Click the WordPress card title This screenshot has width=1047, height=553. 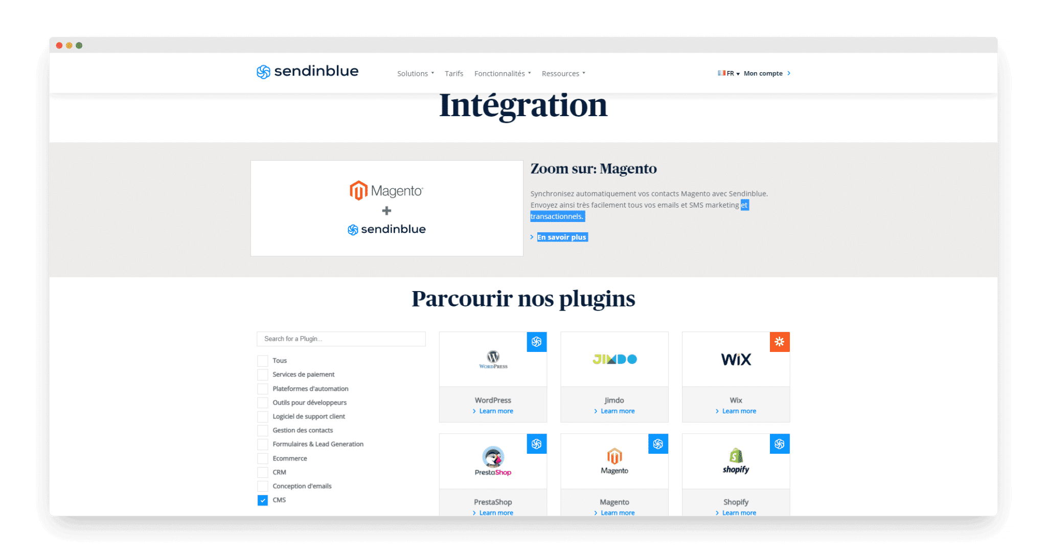493,400
